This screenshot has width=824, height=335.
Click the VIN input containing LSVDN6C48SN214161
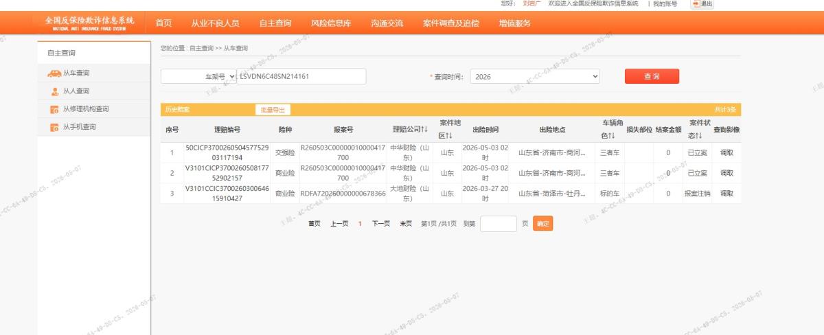(301, 76)
